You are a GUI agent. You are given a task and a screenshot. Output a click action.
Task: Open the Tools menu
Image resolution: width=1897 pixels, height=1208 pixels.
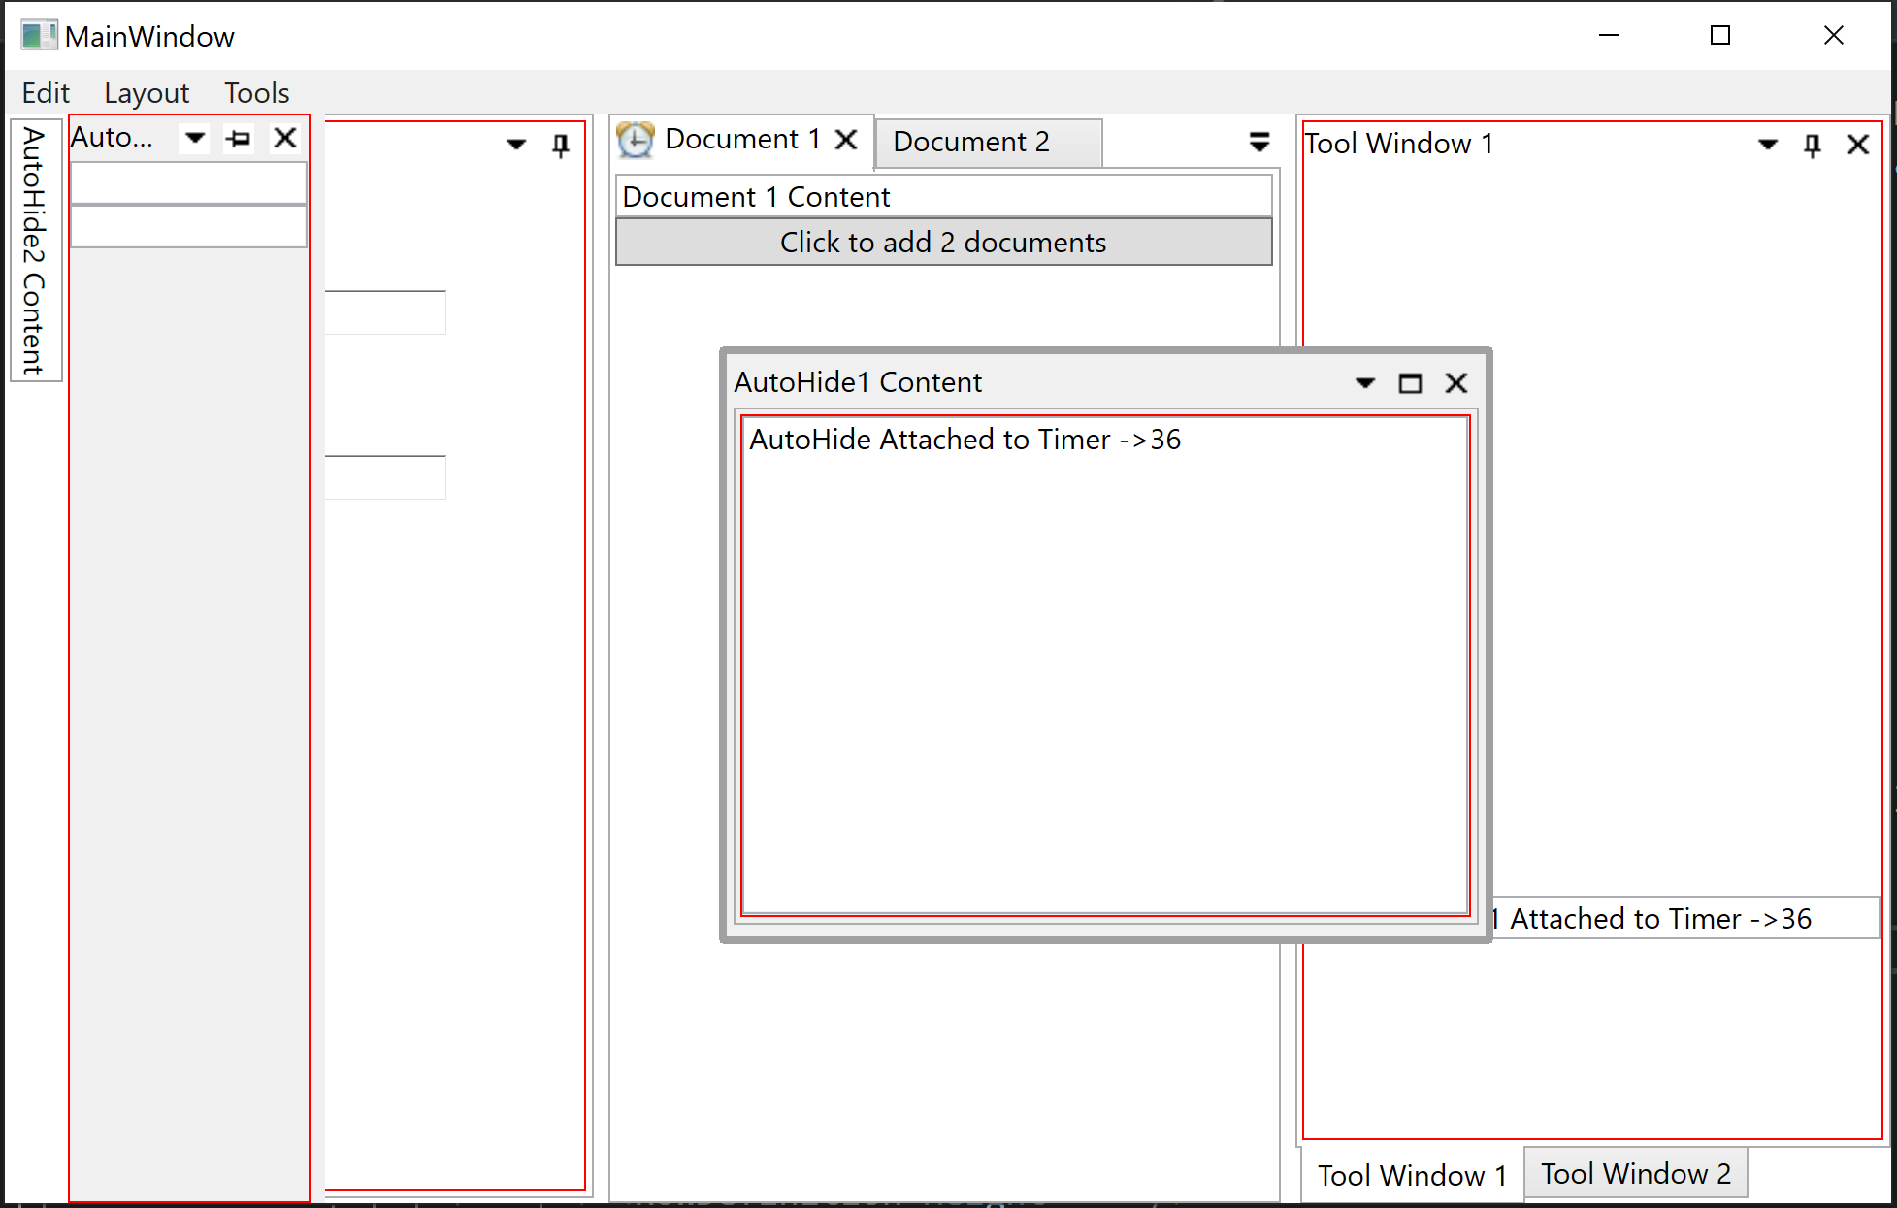coord(257,93)
